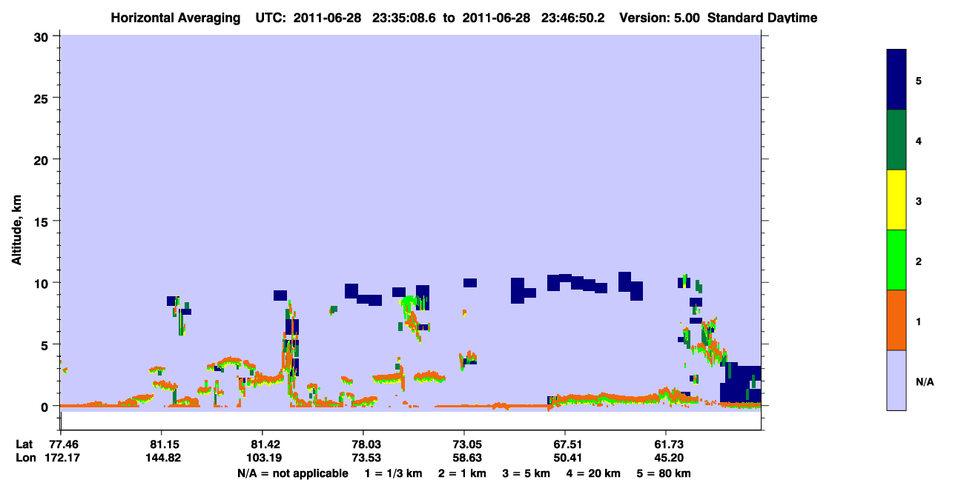Click the '5 = 80 km' legend note
Viewport: 964px width, 494px height.
tap(664, 473)
